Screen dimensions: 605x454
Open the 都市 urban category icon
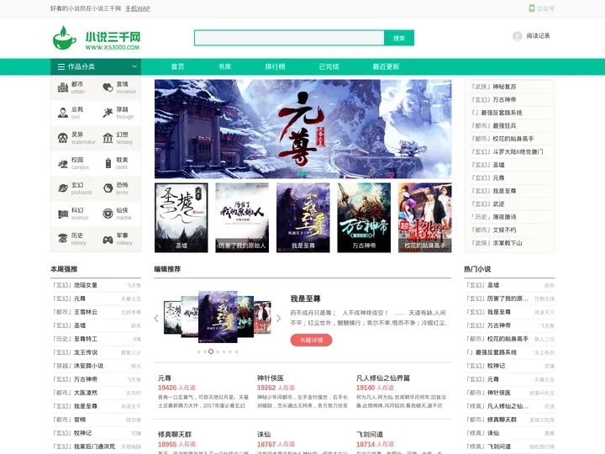(63, 87)
